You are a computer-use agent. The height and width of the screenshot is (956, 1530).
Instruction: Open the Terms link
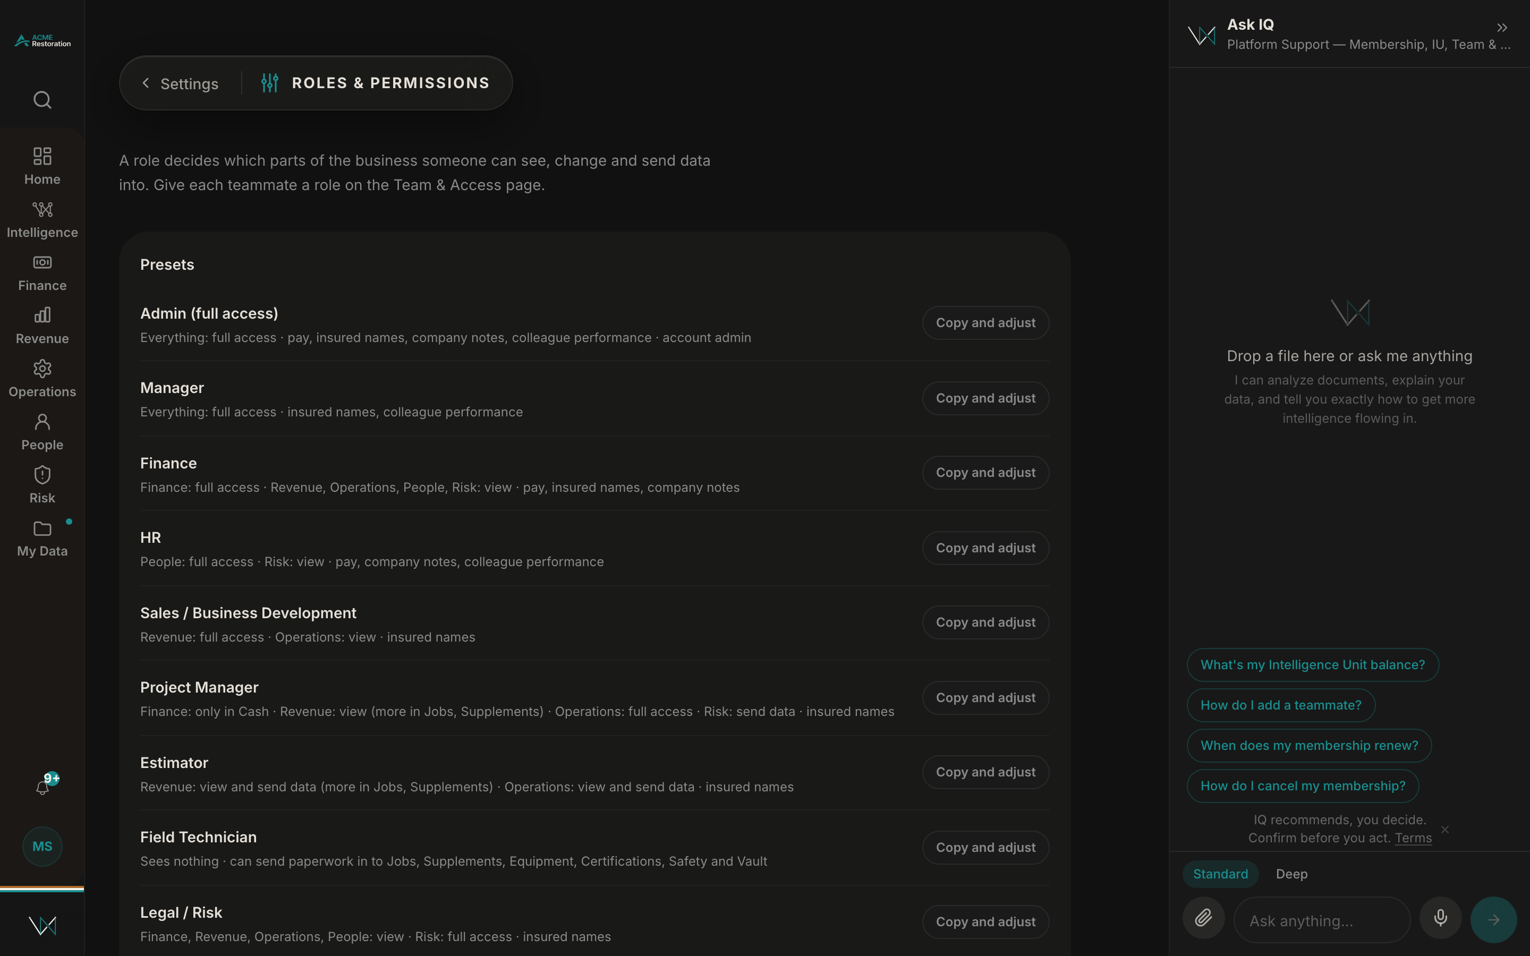tap(1413, 838)
